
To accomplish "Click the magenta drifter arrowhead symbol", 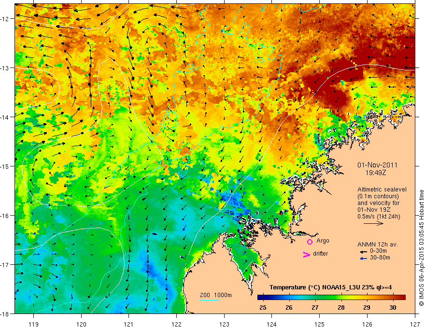I will 306,254.
